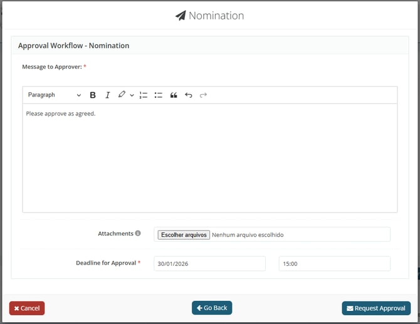
Task: Insert a block quote
Action: (x=174, y=95)
